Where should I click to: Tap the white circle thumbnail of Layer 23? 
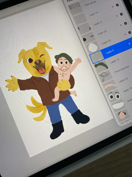[93, 47]
